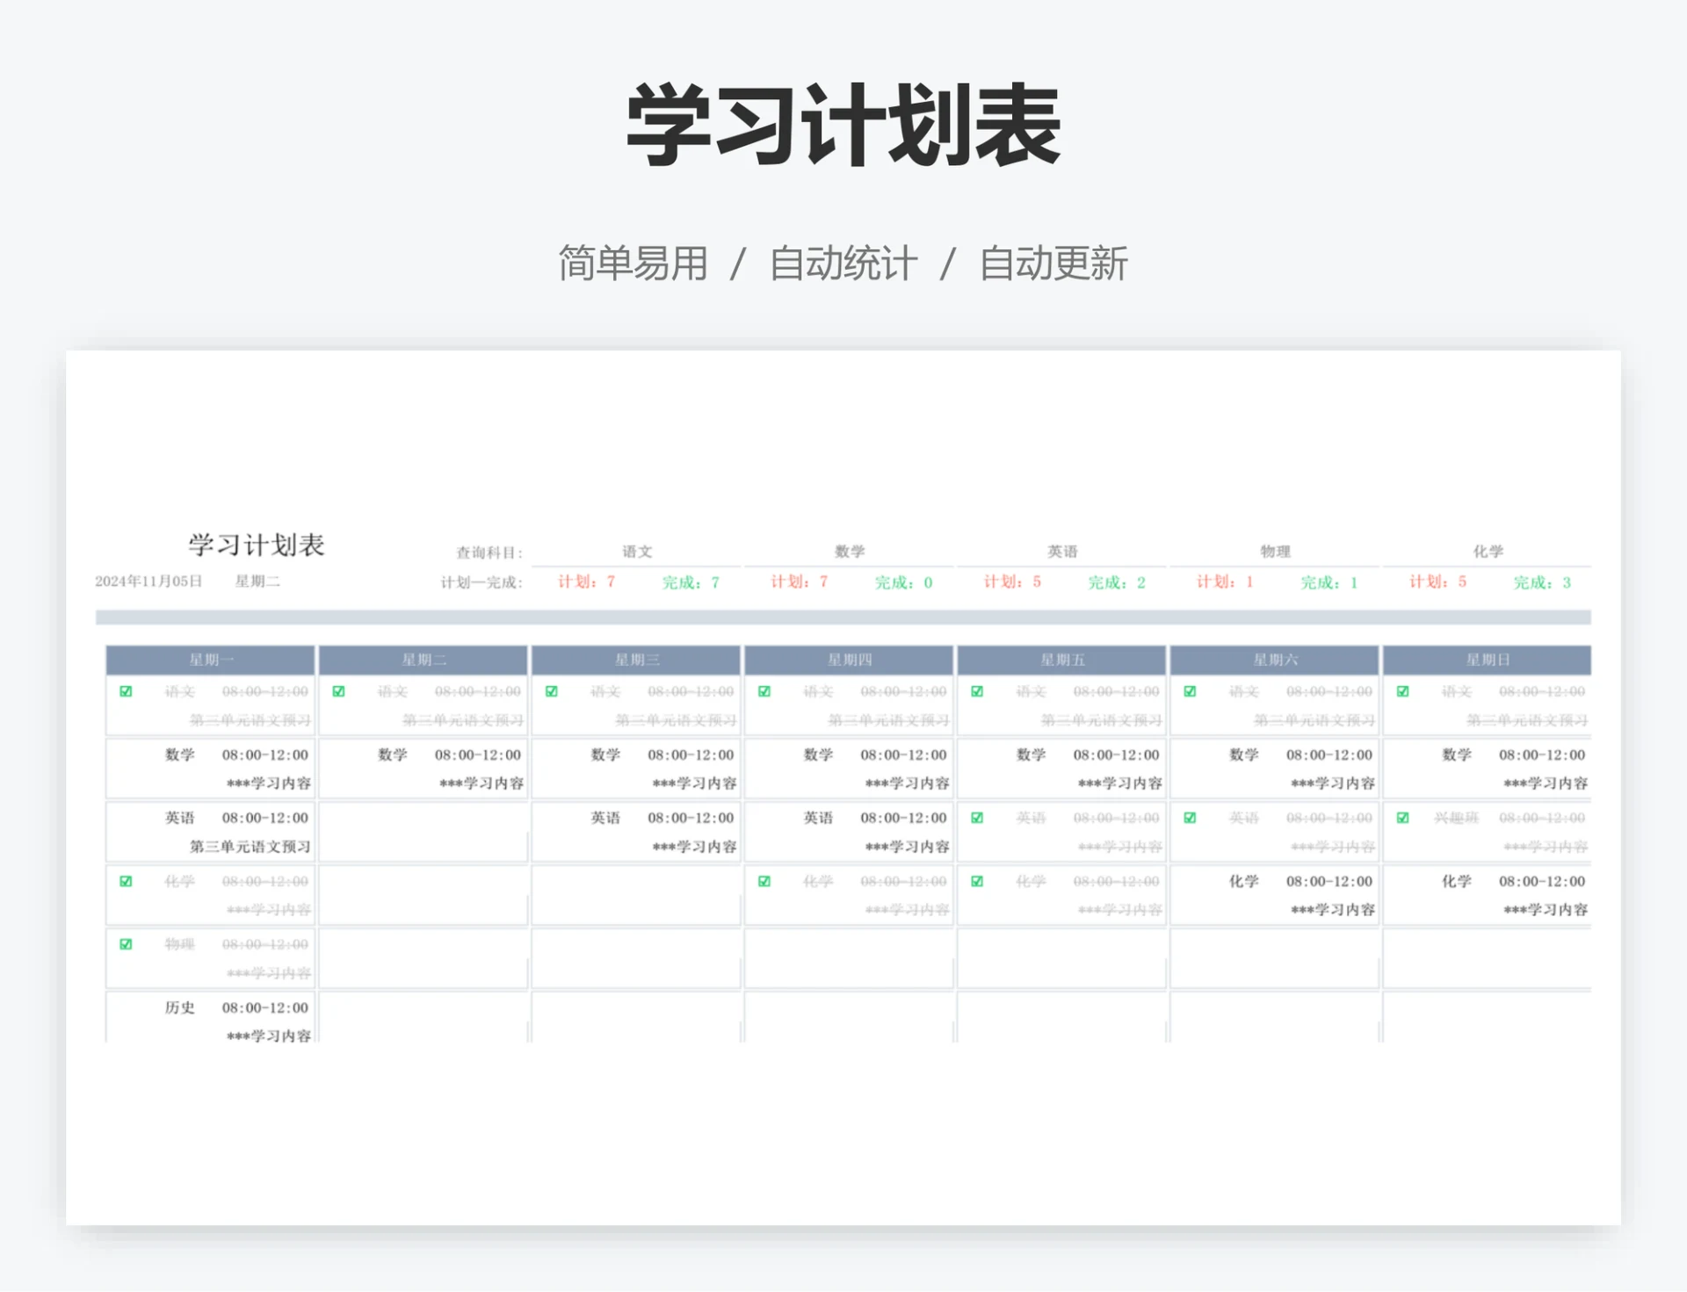Viewport: 1687px width, 1292px height.
Task: Open the 物理 subject query label
Action: 1274,551
